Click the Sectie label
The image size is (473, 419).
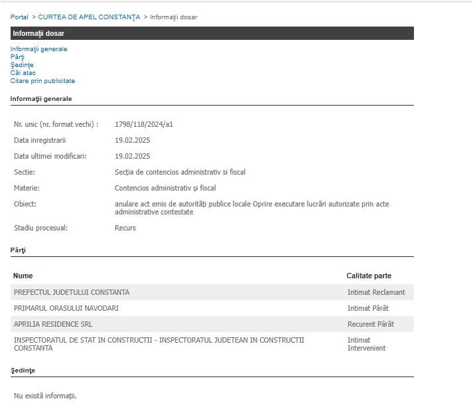25,172
